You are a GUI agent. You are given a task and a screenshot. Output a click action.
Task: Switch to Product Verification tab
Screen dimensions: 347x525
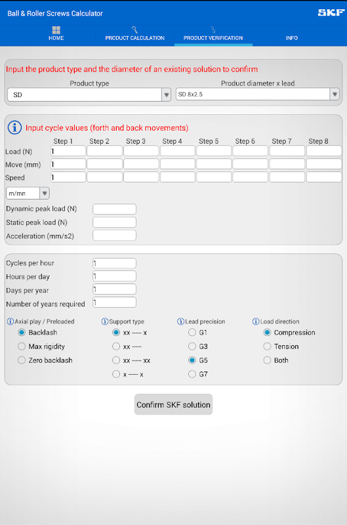pos(213,33)
